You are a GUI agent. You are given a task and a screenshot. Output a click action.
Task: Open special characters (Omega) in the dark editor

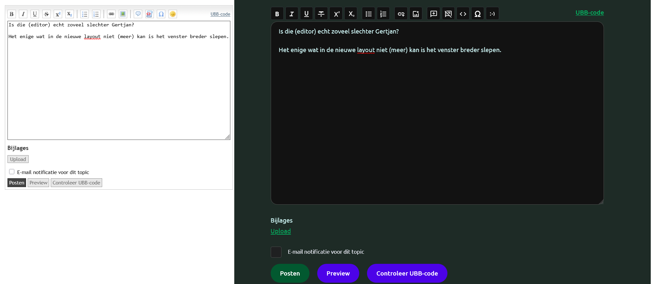478,14
